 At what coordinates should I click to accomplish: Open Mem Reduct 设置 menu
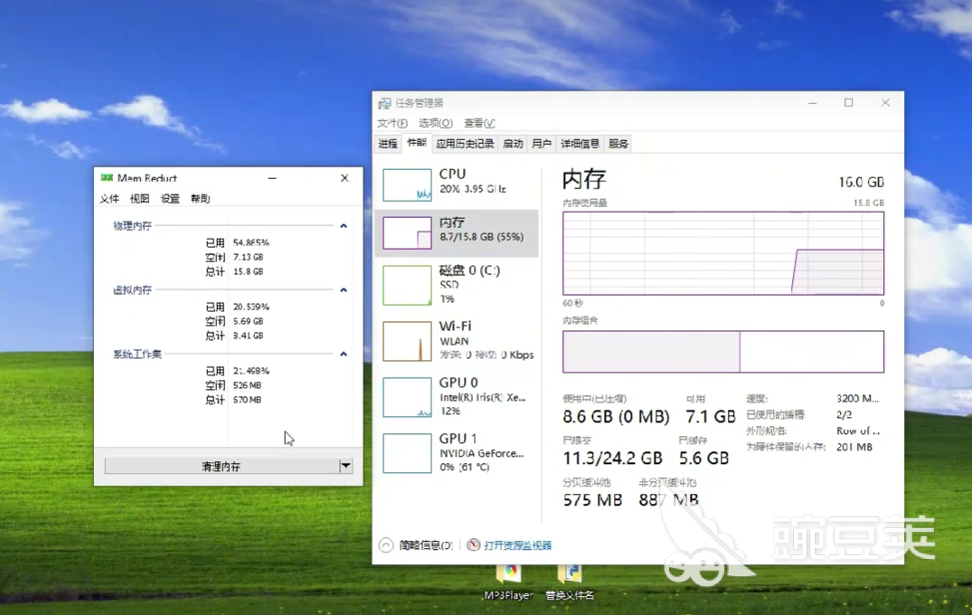170,199
